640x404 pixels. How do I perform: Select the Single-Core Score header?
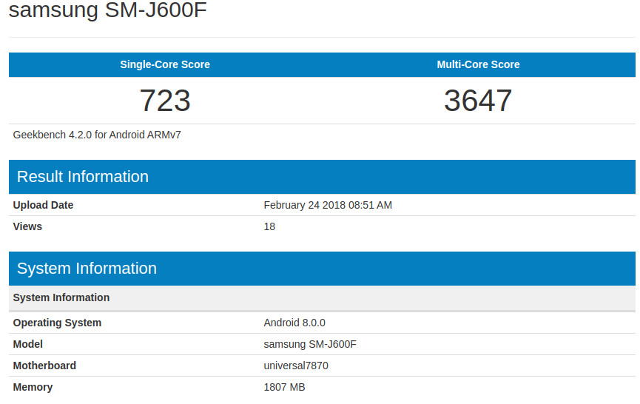[165, 64]
